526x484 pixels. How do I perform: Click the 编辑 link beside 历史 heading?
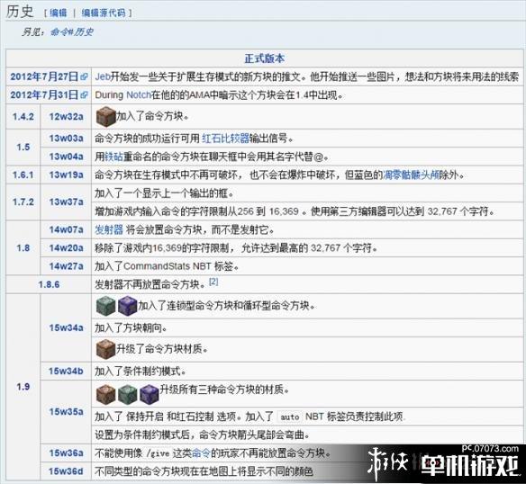[x=59, y=13]
